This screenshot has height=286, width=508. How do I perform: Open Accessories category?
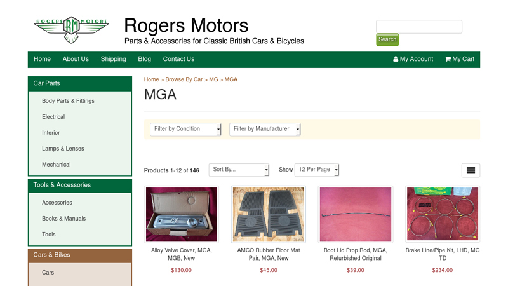[x=57, y=203]
